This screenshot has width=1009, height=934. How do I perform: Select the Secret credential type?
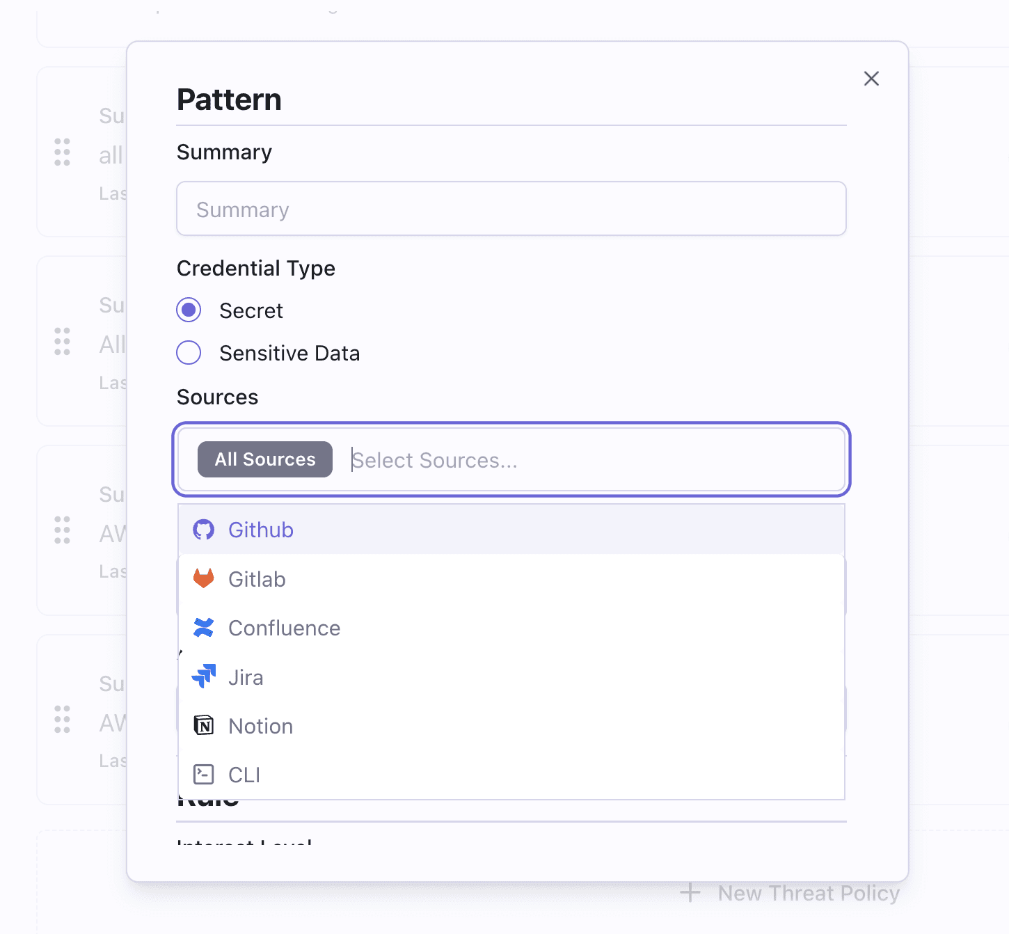click(x=189, y=310)
